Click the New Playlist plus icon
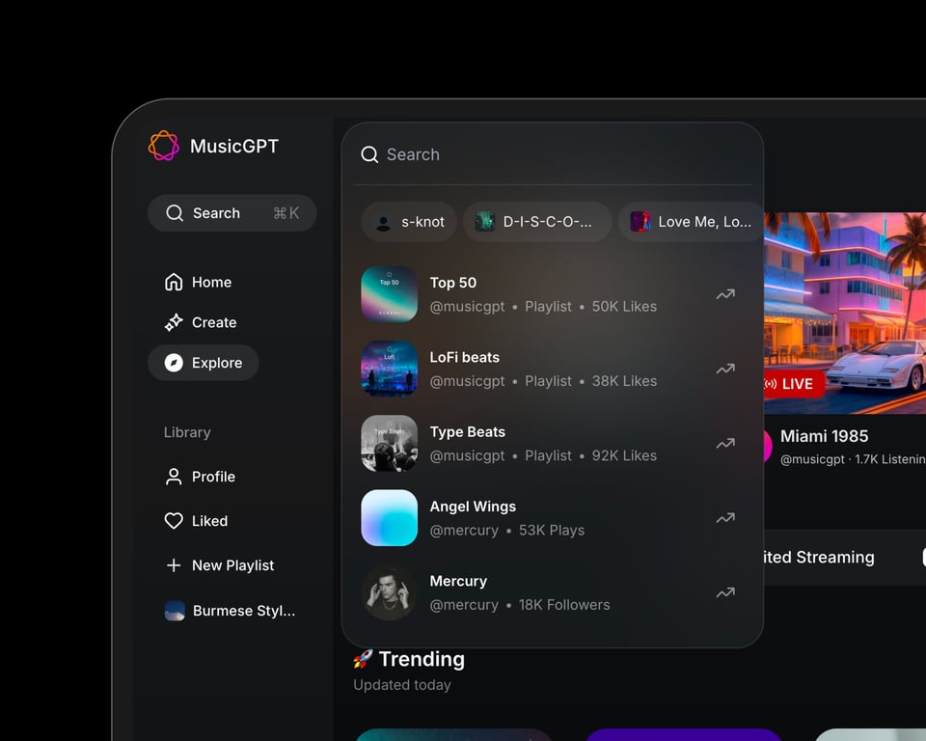This screenshot has height=741, width=926. (174, 565)
